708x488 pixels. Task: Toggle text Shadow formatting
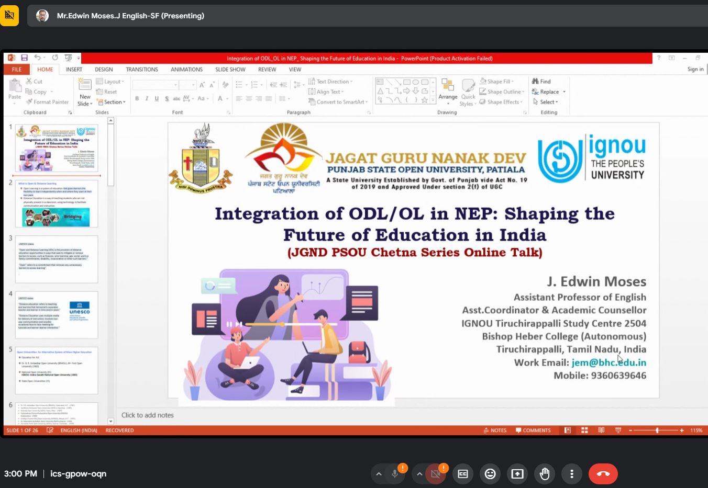(167, 98)
